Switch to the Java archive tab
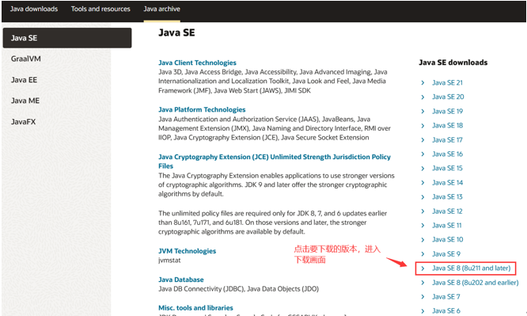The height and width of the screenshot is (316, 527). (x=161, y=9)
